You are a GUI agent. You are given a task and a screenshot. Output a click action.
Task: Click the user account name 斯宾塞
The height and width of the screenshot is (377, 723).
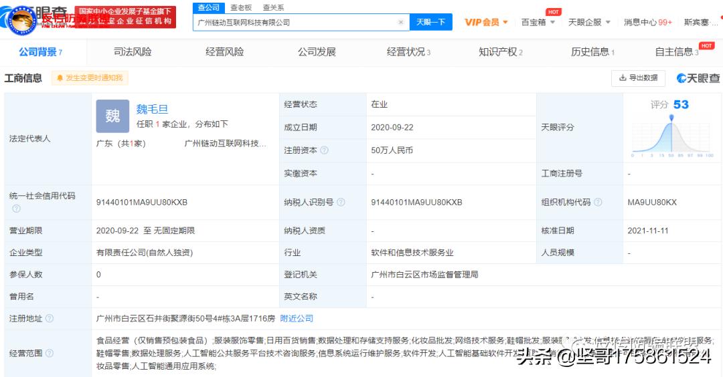(700, 22)
